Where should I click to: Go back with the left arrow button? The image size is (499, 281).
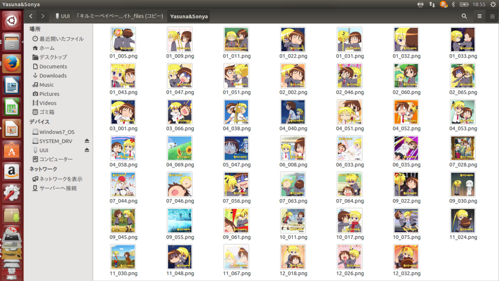click(x=31, y=16)
